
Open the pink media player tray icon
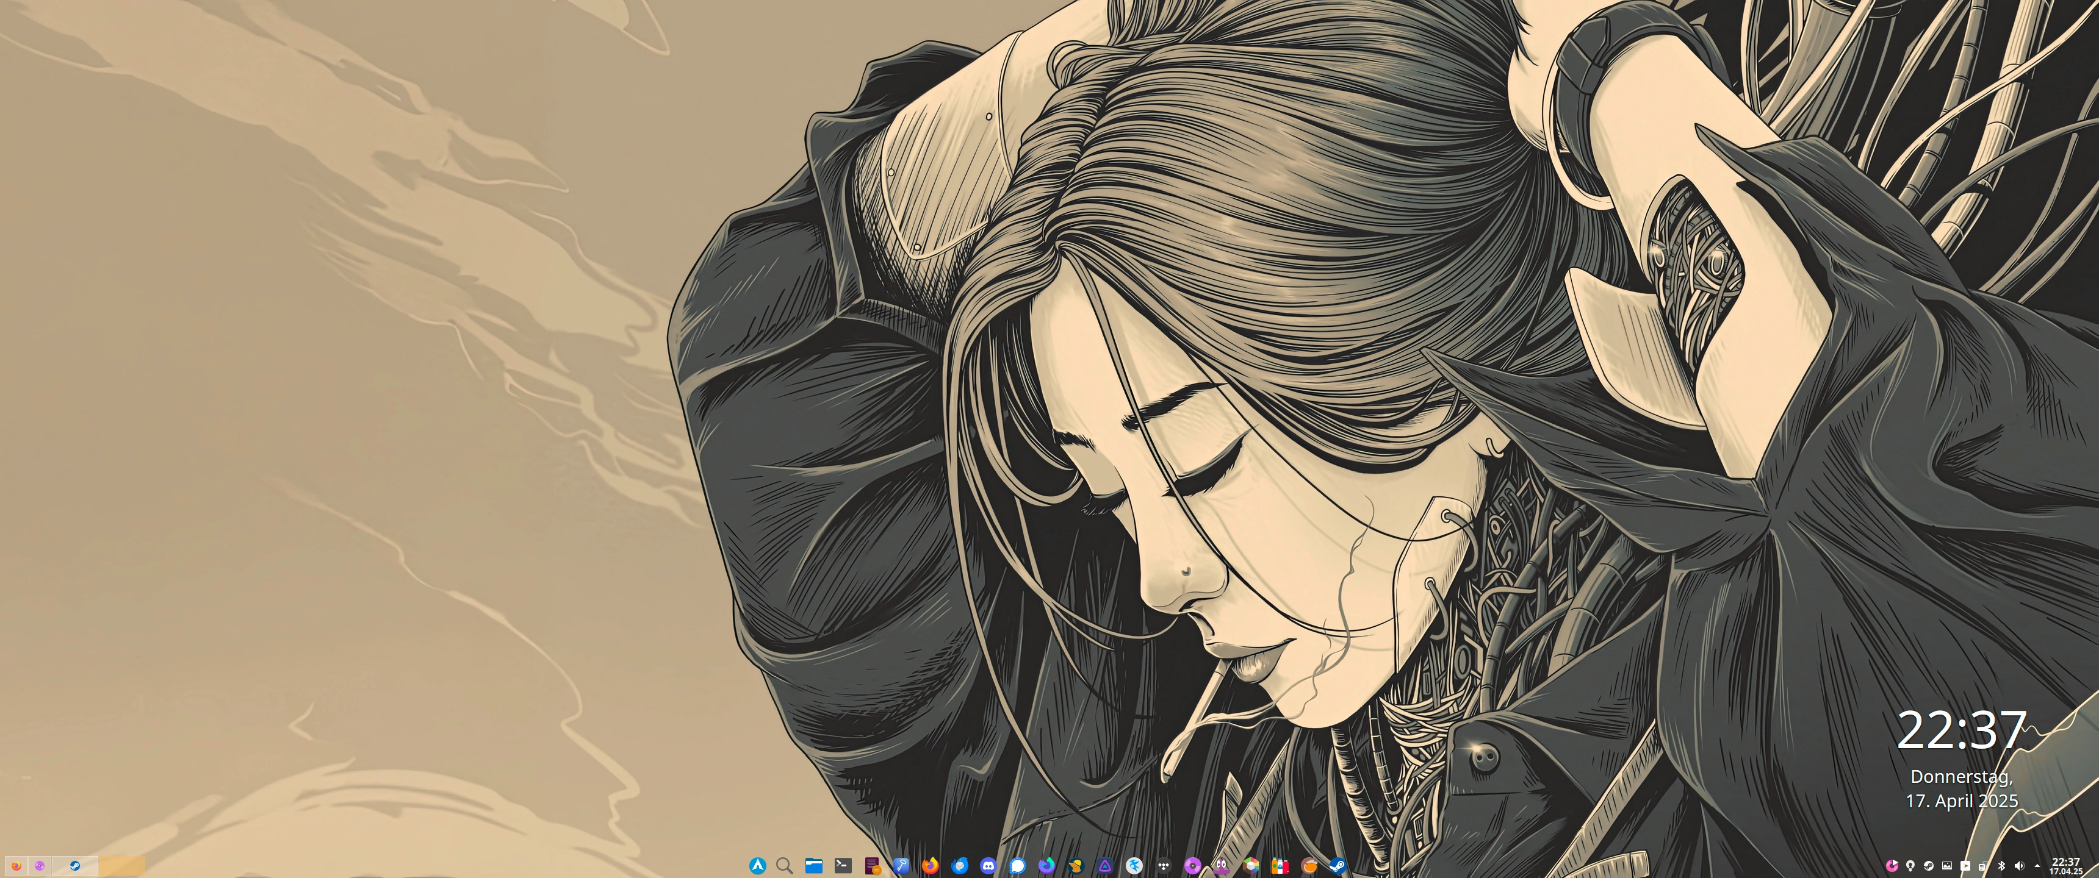coord(1892,866)
